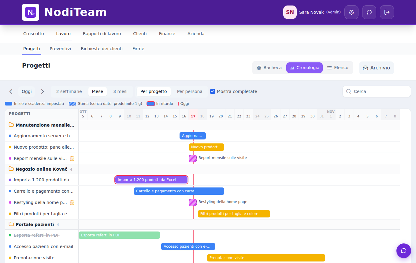Click the SN user avatar
This screenshot has height=263, width=416.
pos(290,12)
